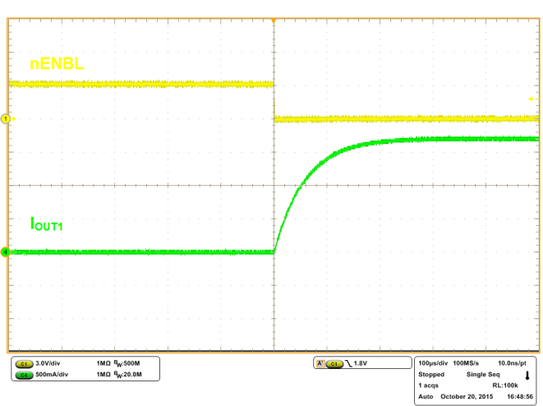The image size is (543, 406).
Task: Click the 1.8V trigger level readout
Action: click(361, 362)
